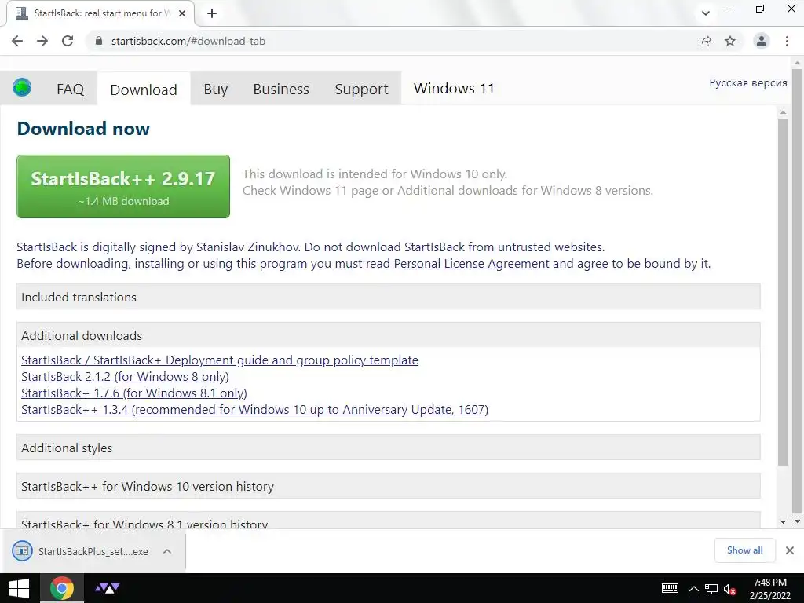Open Chrome three-dot menu
This screenshot has width=804, height=603.
(x=787, y=41)
